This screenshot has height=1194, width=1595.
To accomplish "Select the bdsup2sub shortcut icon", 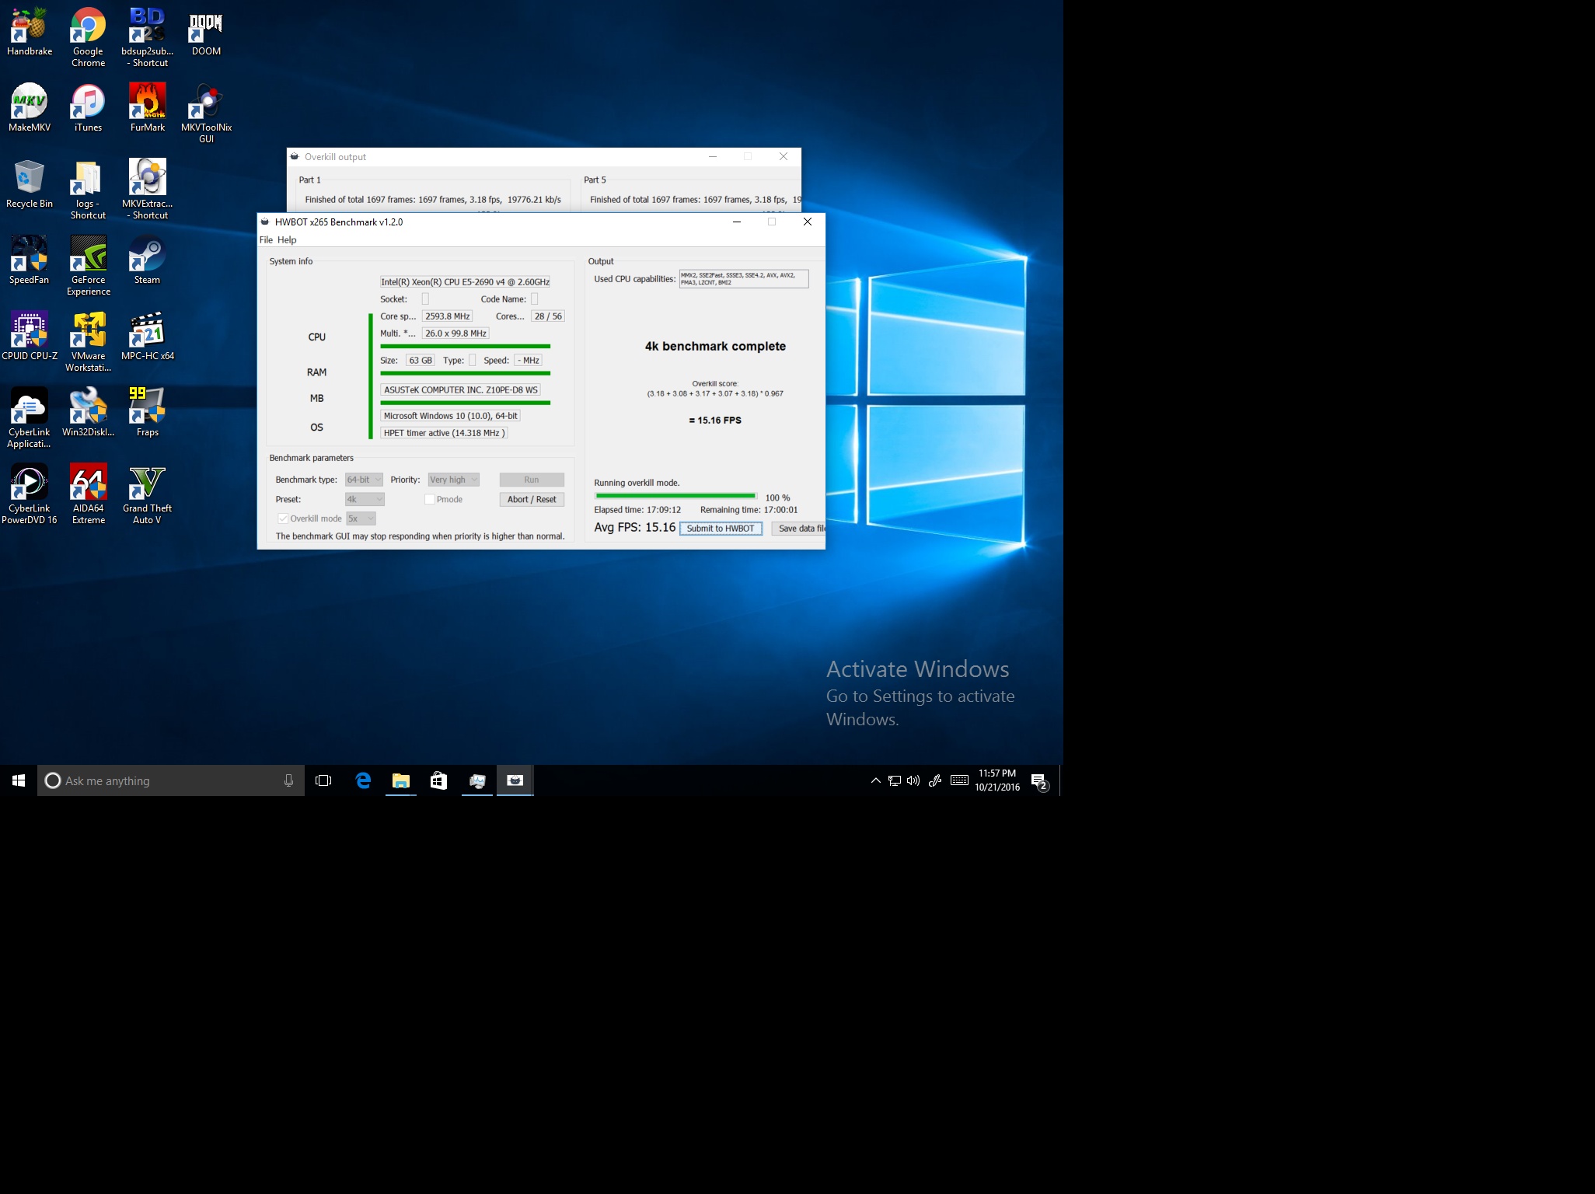I will pos(147,37).
